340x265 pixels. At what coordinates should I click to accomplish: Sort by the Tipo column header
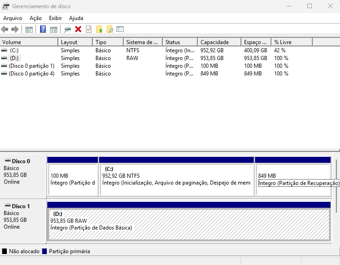point(108,42)
